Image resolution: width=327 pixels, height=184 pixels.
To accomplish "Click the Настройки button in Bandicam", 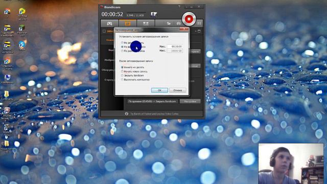I will tap(190, 101).
